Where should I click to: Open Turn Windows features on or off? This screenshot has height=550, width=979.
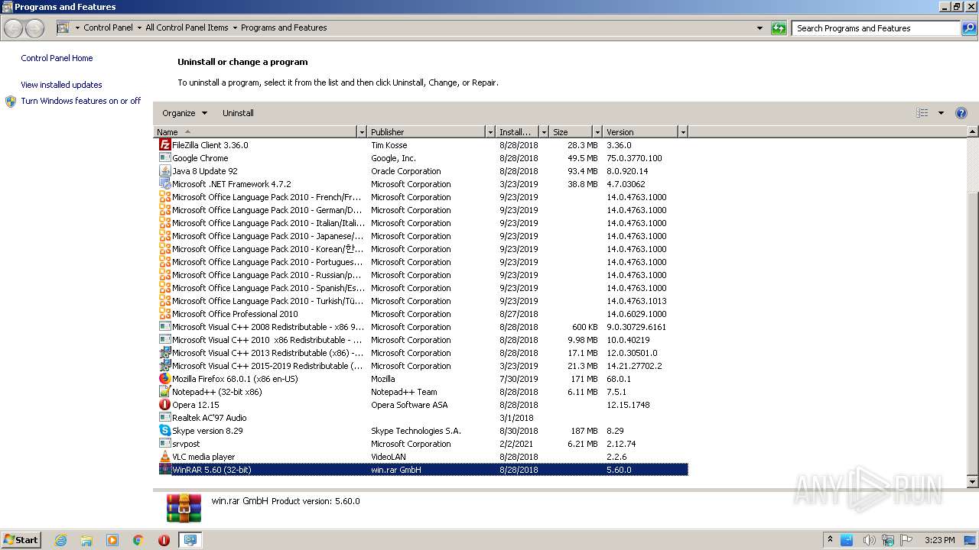[x=81, y=101]
